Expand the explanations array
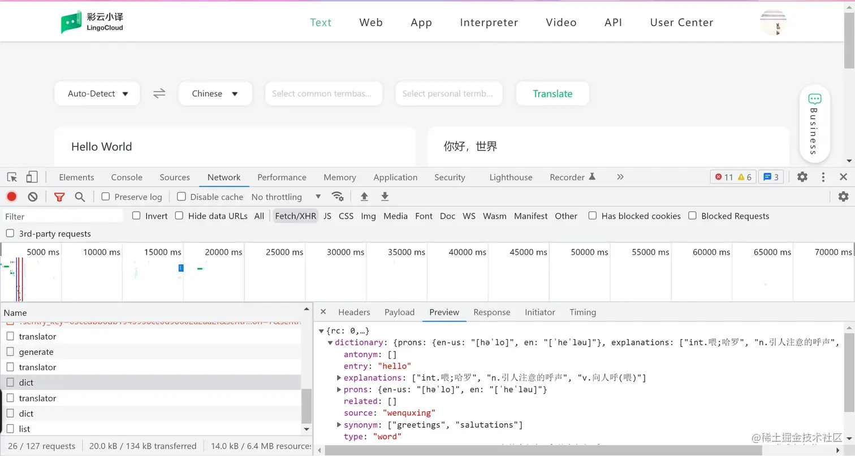The height and width of the screenshot is (456, 855). coord(339,377)
